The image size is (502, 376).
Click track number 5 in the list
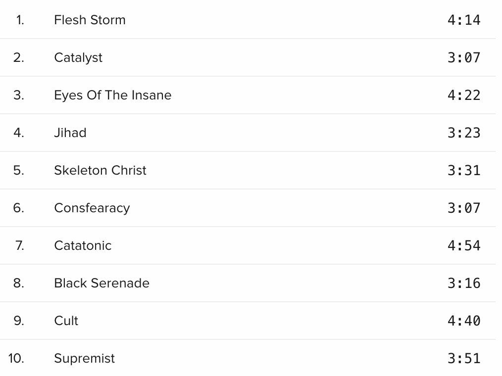pyautogui.click(x=19, y=170)
